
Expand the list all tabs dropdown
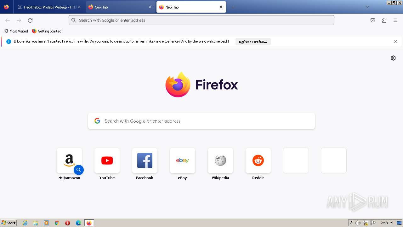pos(367,7)
